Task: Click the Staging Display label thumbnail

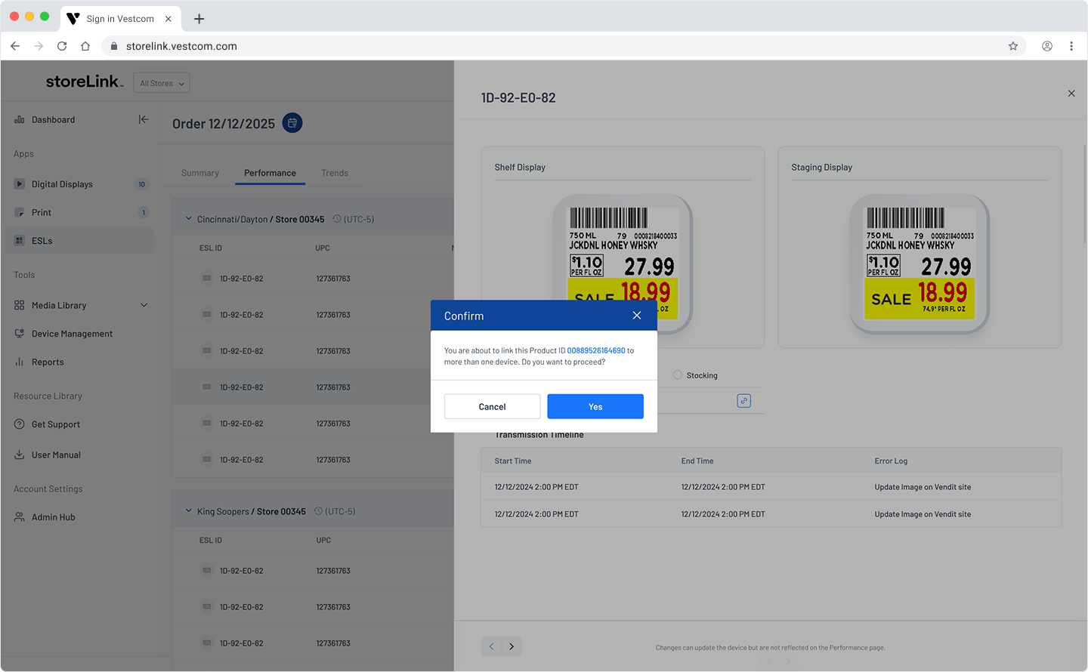Action: click(920, 264)
